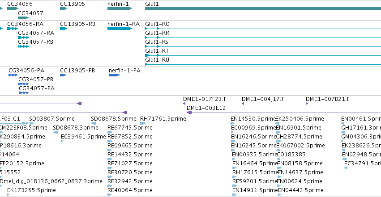Pick EST EN14637.5prime
The height and width of the screenshot is (197, 381).
pyautogui.click(x=300, y=172)
